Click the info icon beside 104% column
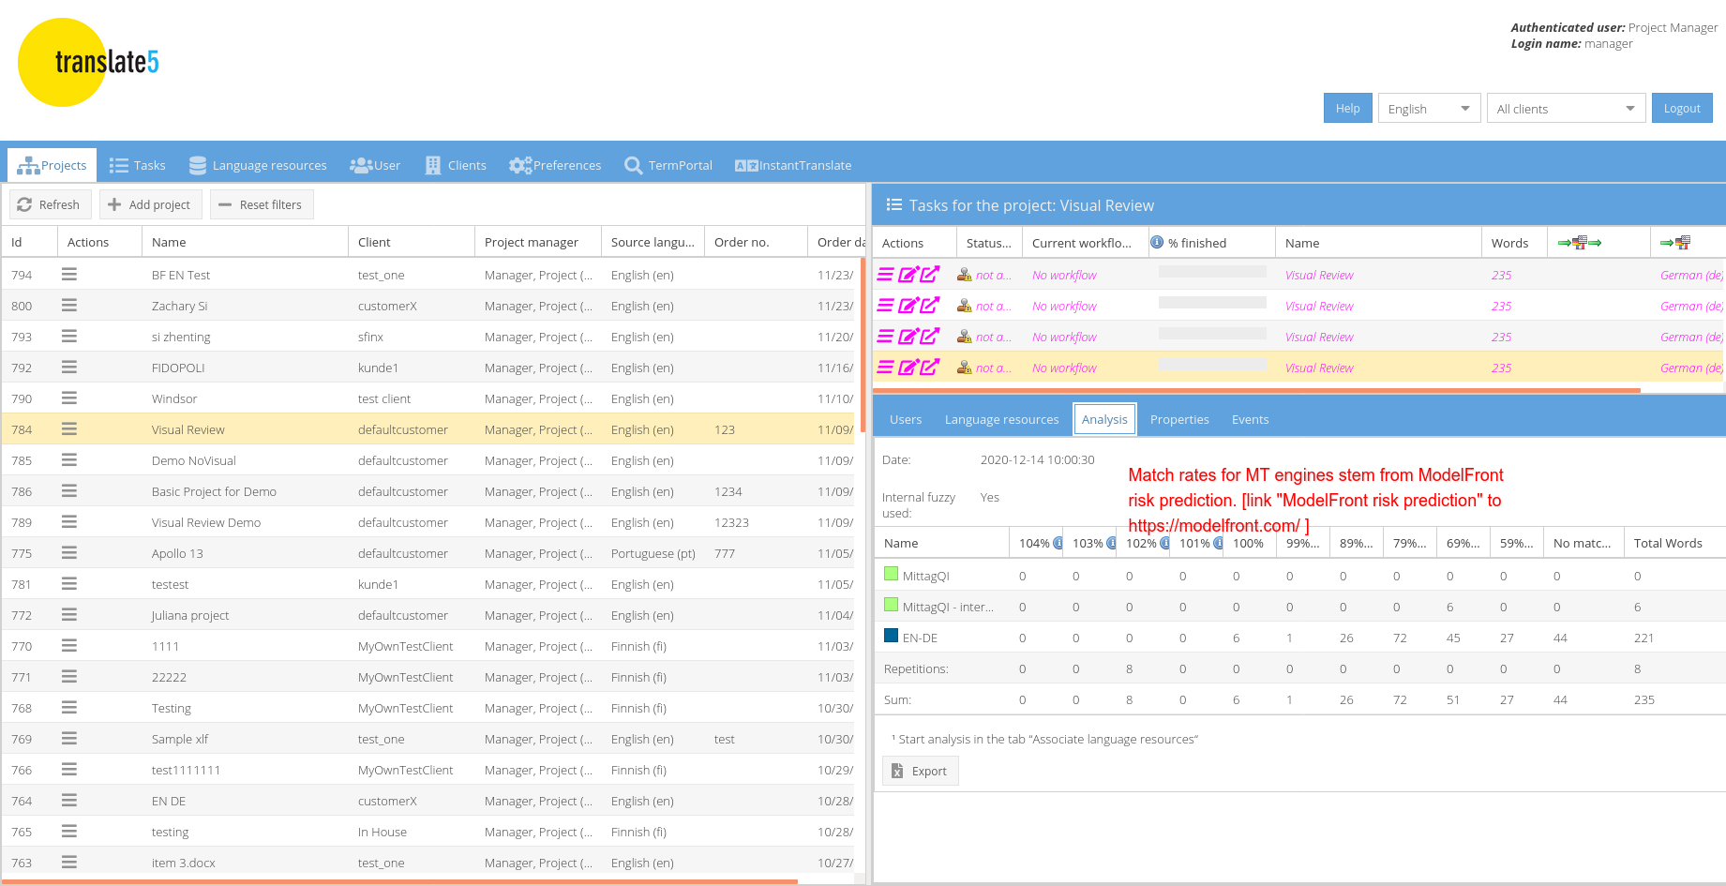 (1058, 543)
